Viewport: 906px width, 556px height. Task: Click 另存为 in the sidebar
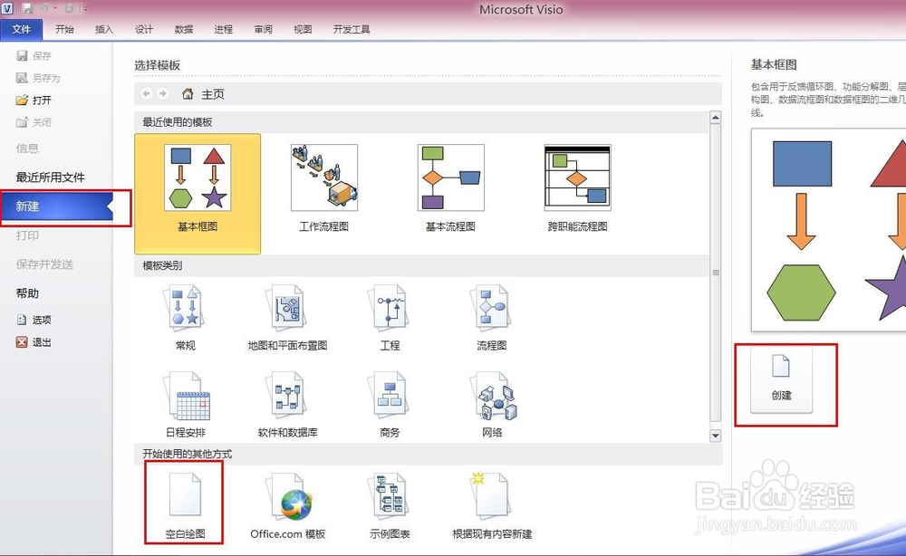coord(38,78)
